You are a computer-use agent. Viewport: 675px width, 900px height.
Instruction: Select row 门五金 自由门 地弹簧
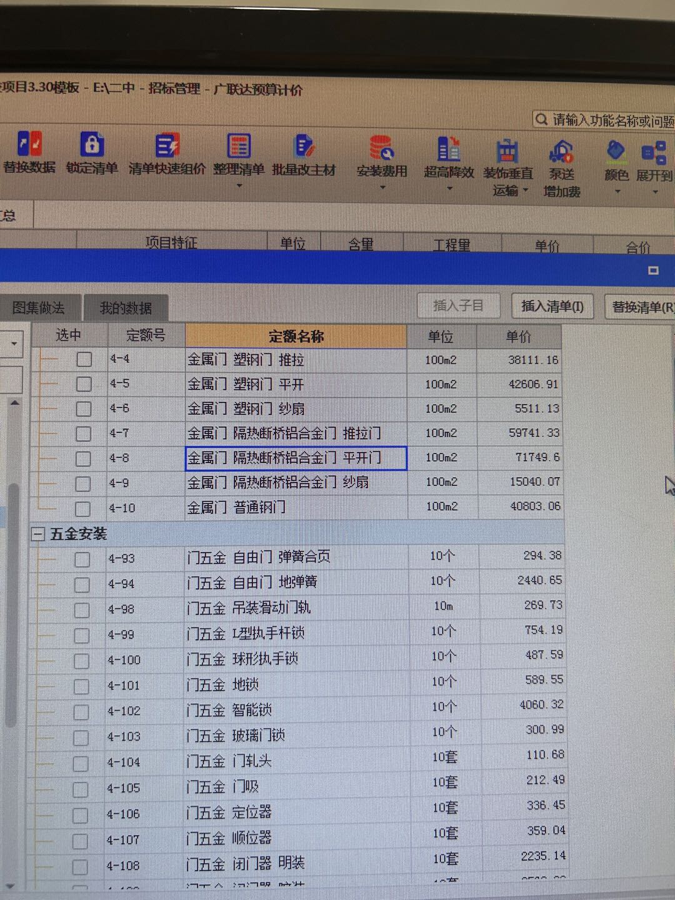point(297,582)
